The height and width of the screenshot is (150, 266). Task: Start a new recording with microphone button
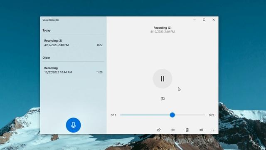pos(73,125)
